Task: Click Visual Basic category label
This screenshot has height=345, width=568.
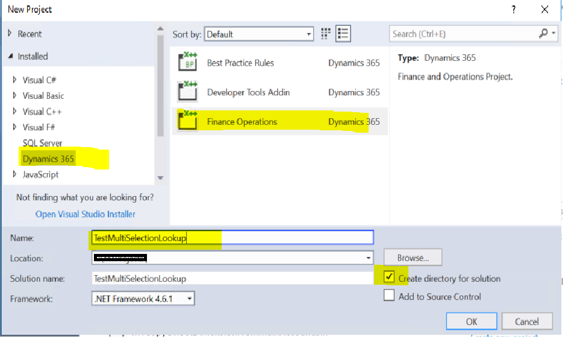Action: tap(43, 96)
